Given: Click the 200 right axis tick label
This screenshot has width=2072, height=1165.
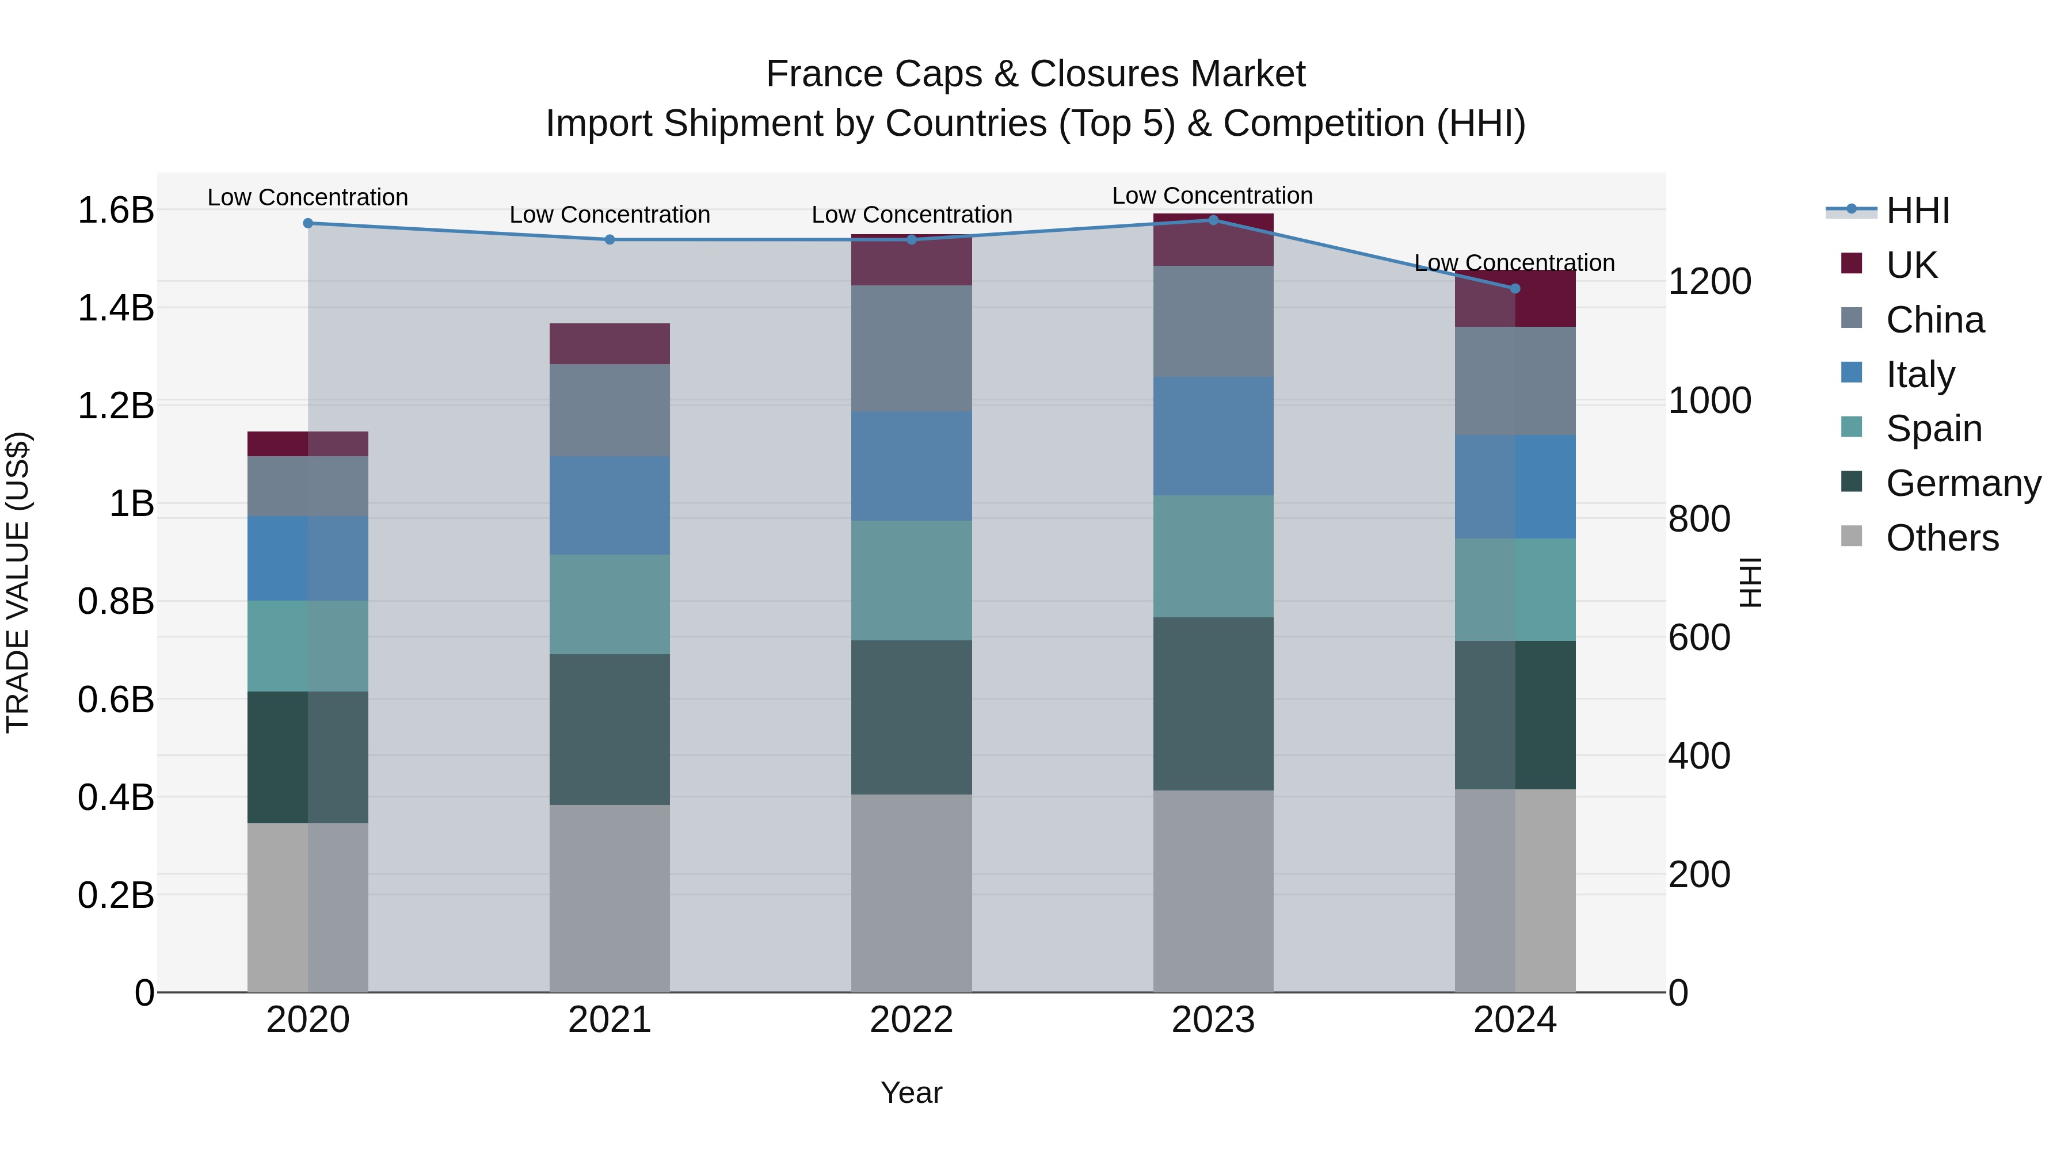Looking at the screenshot, I should click(1700, 874).
